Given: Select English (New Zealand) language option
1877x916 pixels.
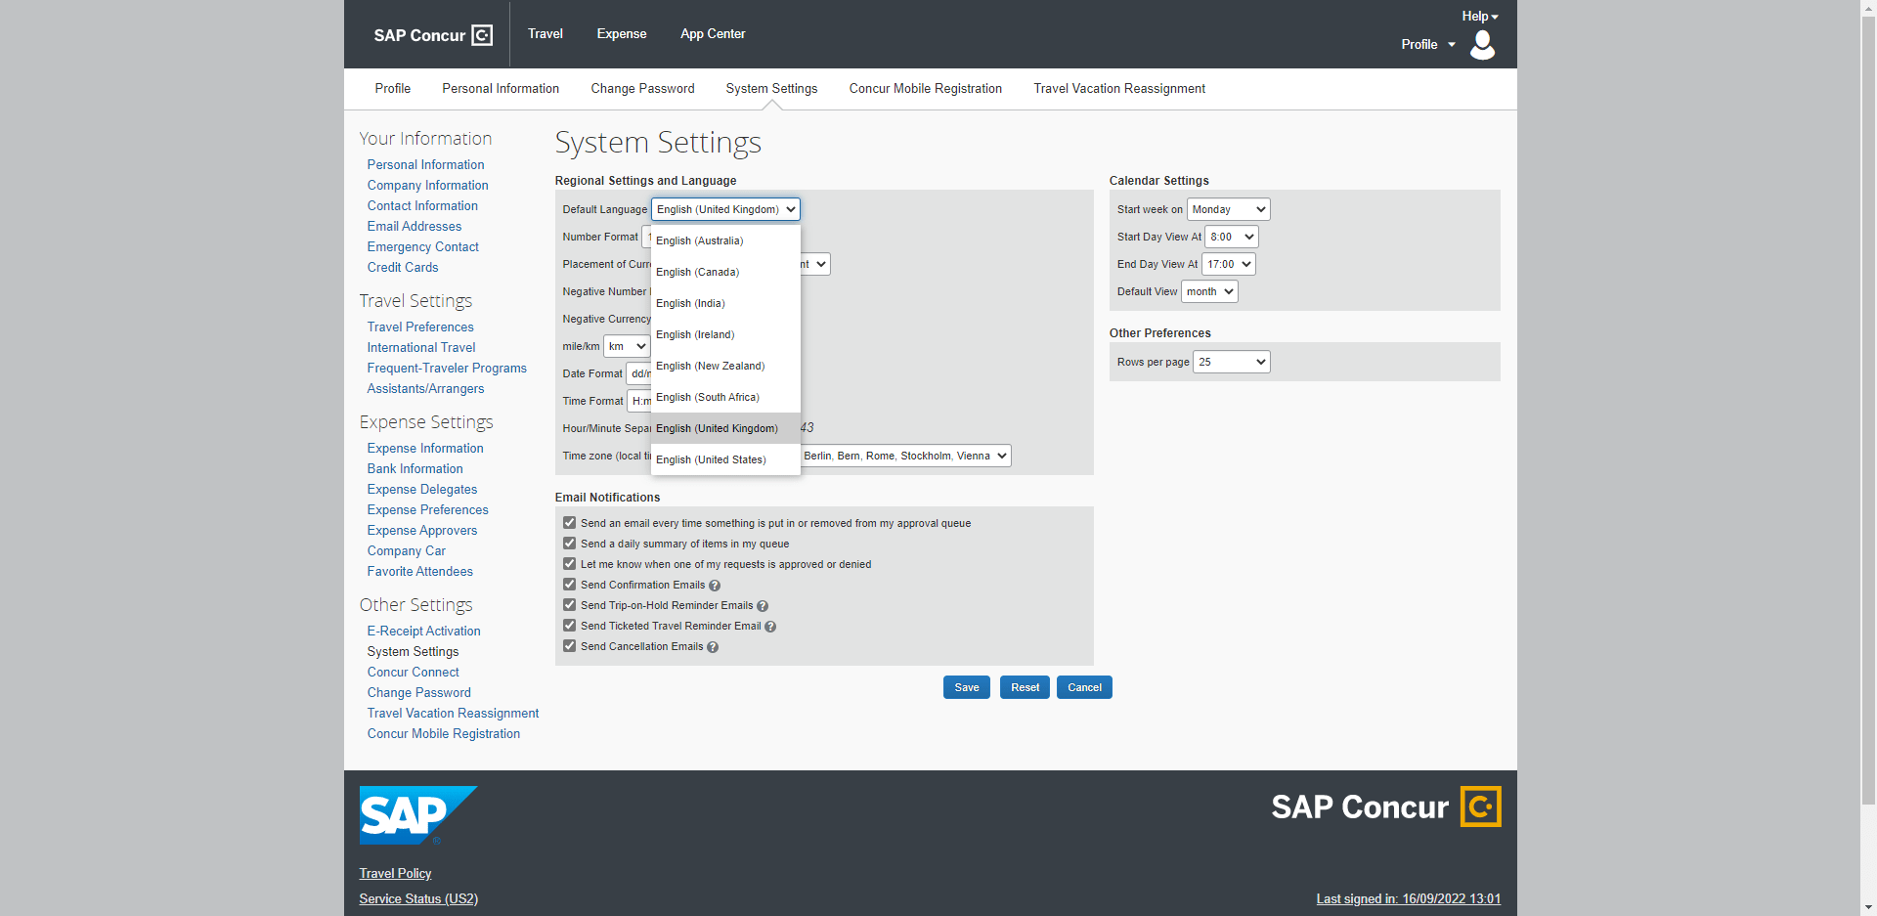Looking at the screenshot, I should point(725,366).
